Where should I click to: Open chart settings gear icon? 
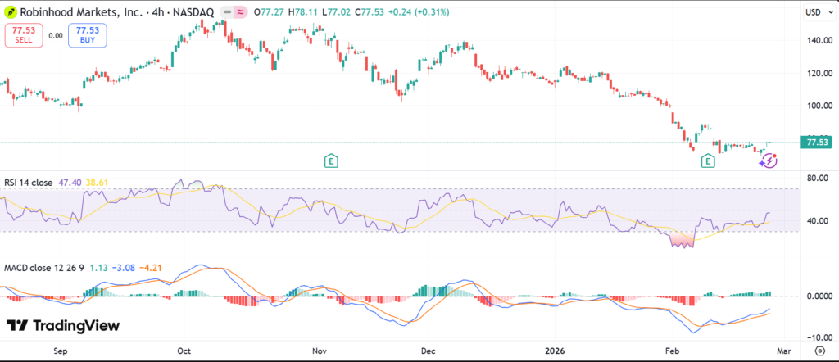click(x=819, y=350)
